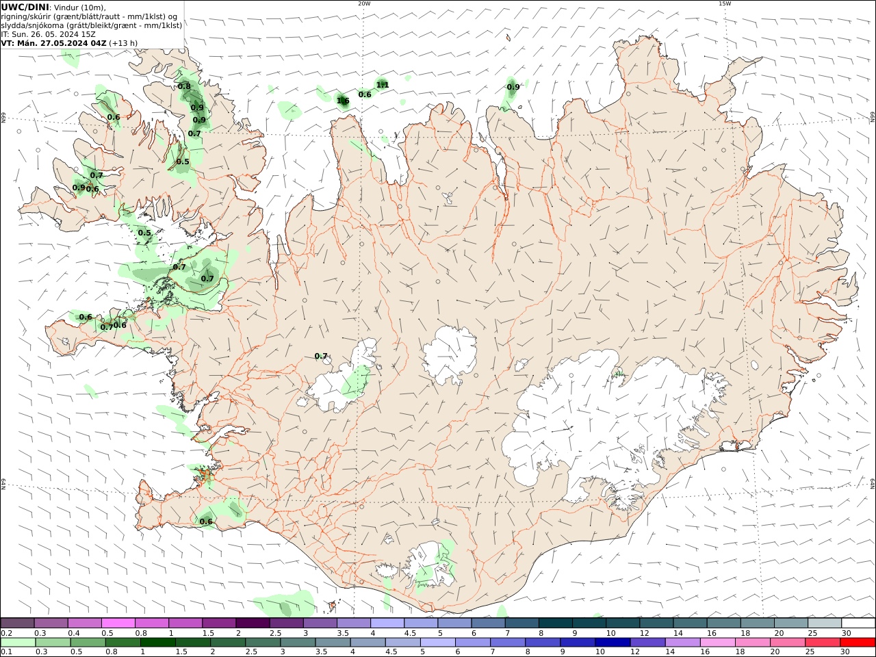Screen dimensions: 876x657
Task: Click the grey-green swatch labelled 3 in the lower legend
Action: (298, 643)
